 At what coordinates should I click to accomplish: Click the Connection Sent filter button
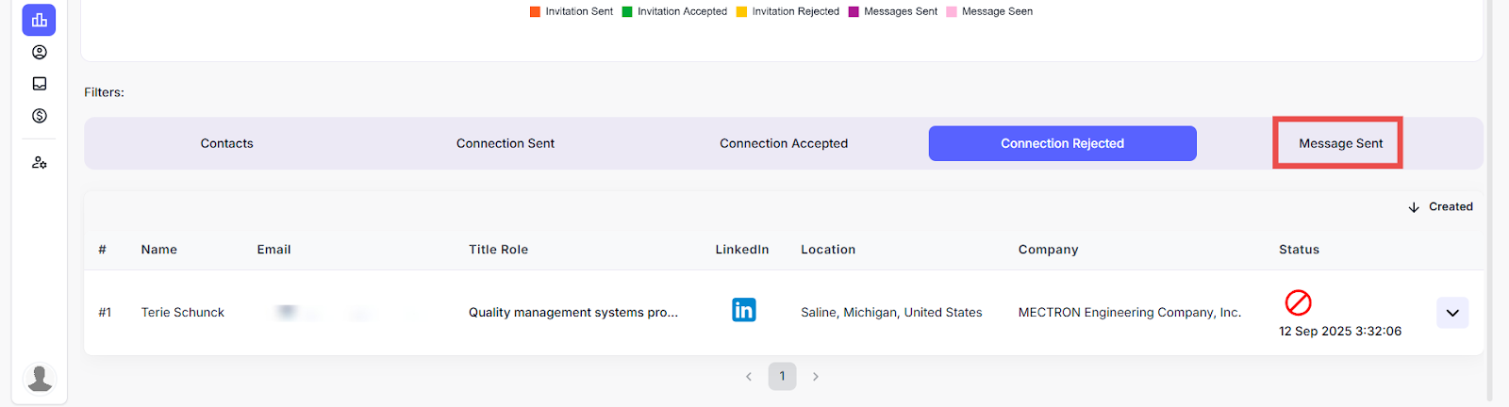505,143
